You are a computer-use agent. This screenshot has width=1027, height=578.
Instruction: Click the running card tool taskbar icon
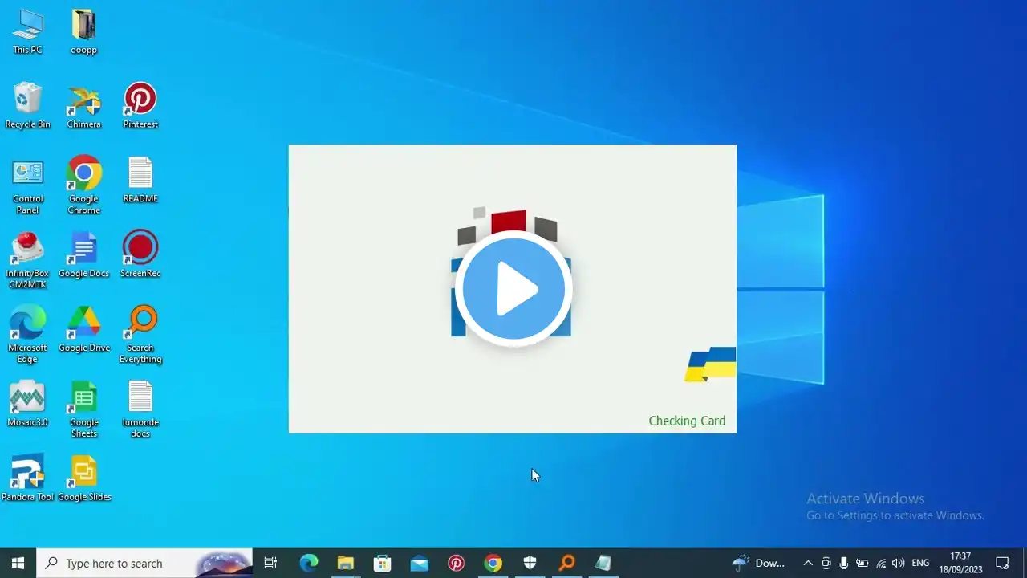click(603, 563)
